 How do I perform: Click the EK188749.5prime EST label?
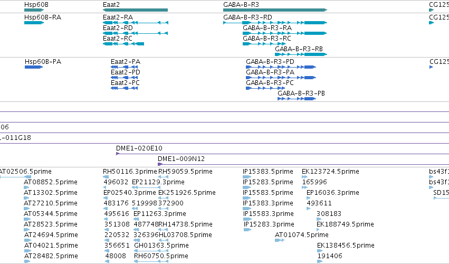coord(346,224)
